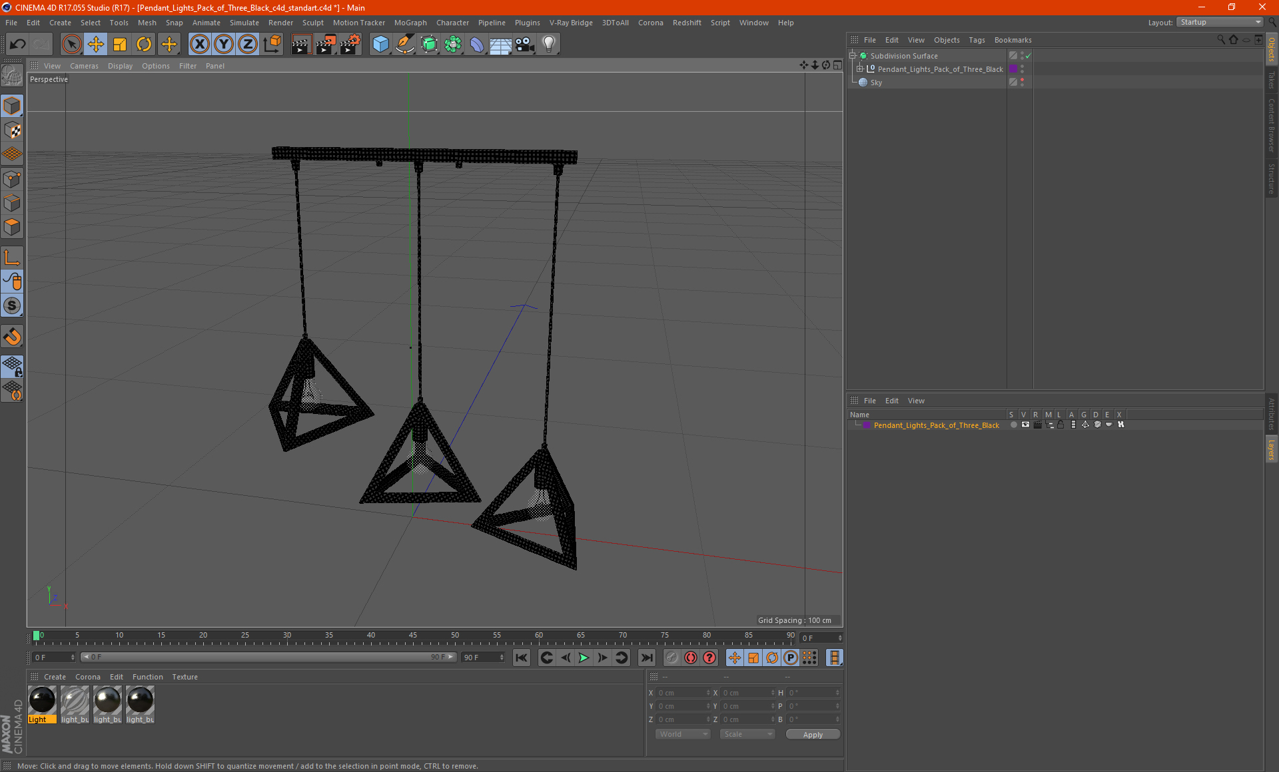Go to end of animation
Screen dimensions: 1279x772
(x=646, y=658)
